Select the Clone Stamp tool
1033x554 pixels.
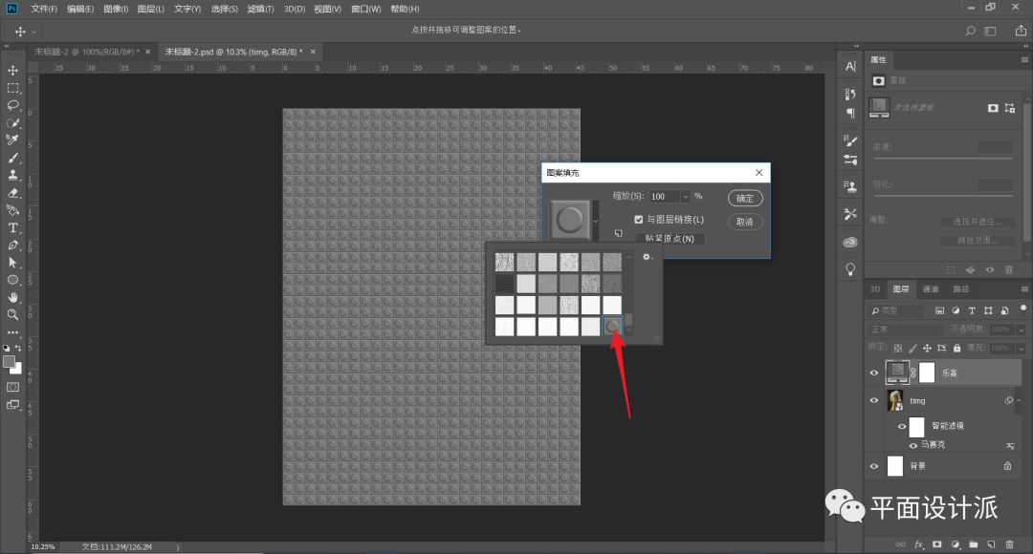pyautogui.click(x=13, y=175)
